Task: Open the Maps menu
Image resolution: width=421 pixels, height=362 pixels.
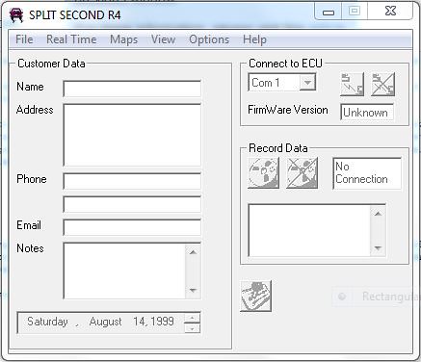Action: [x=123, y=39]
